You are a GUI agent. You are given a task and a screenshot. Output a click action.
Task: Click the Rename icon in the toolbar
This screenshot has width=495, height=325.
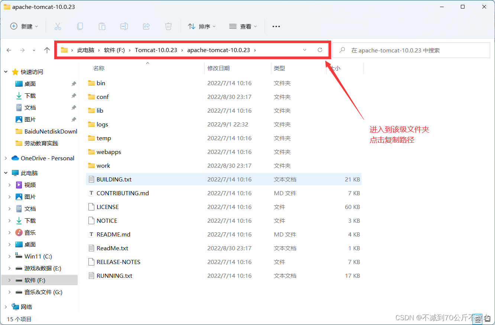(124, 26)
